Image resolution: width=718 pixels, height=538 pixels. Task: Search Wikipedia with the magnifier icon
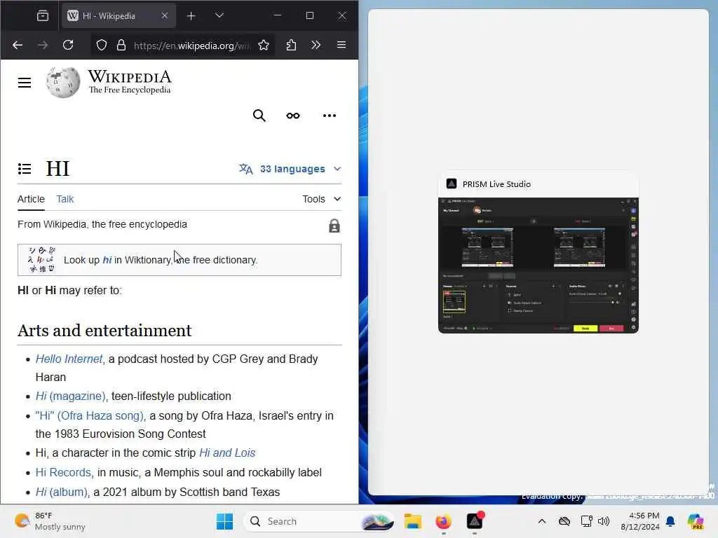(x=259, y=116)
